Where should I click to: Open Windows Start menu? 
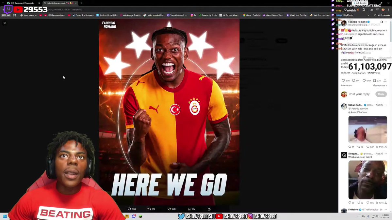(5, 216)
